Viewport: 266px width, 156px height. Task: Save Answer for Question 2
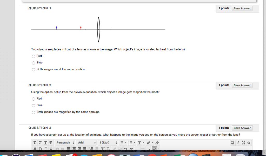pyautogui.click(x=242, y=85)
